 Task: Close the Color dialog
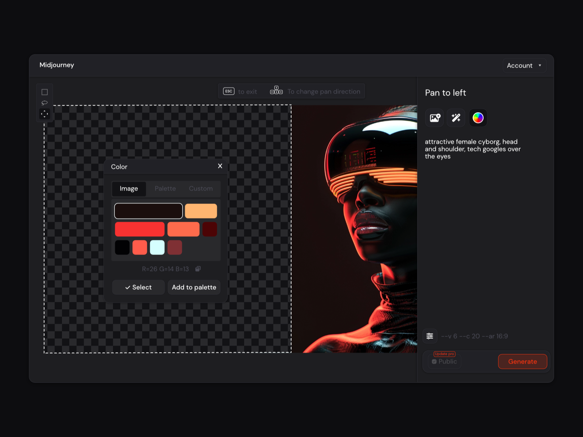[220, 166]
